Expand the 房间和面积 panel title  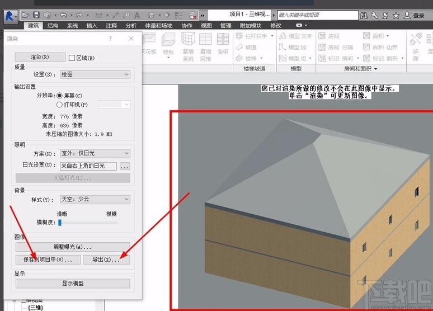[x=360, y=68]
